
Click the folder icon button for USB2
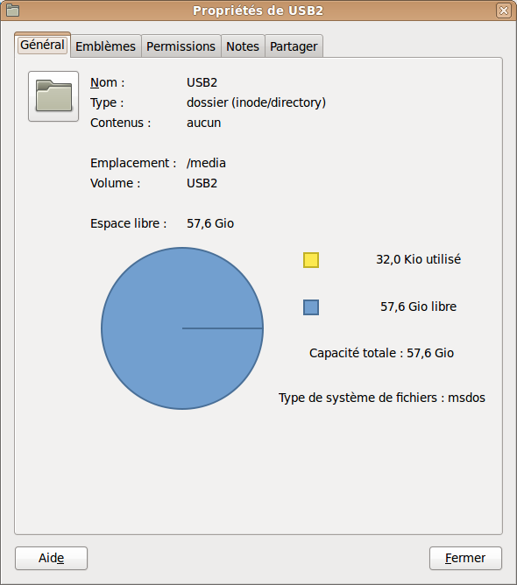click(53, 96)
